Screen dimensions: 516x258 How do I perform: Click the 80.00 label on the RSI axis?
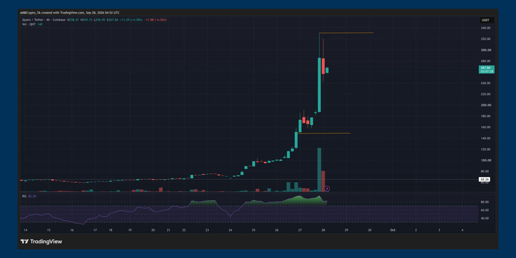tap(486, 202)
